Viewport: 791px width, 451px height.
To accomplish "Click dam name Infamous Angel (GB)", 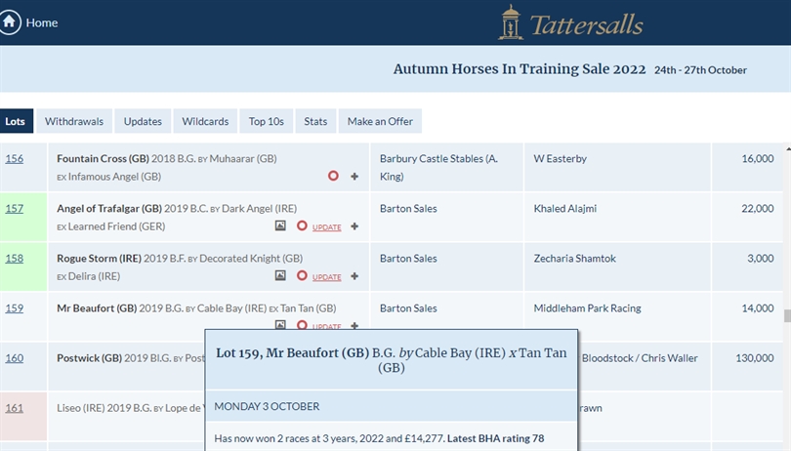I will coord(114,177).
